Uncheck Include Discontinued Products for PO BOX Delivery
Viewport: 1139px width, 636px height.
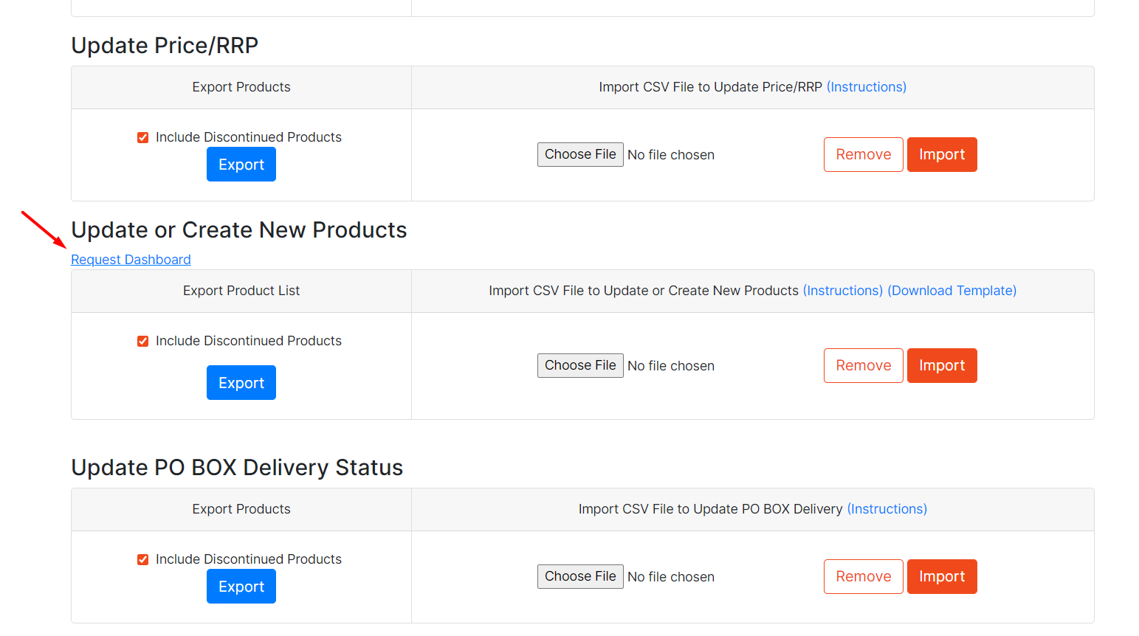point(143,560)
